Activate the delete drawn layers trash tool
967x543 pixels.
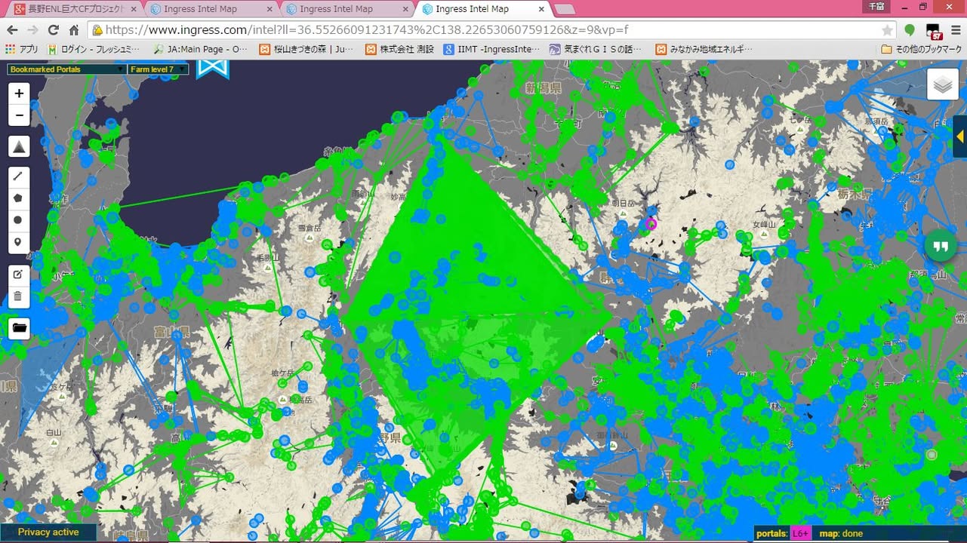coord(19,296)
